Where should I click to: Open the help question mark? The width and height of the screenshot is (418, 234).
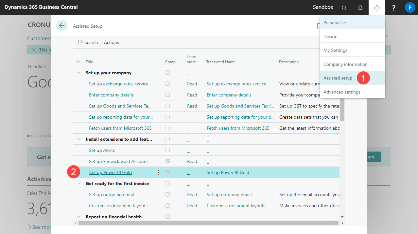click(394, 7)
